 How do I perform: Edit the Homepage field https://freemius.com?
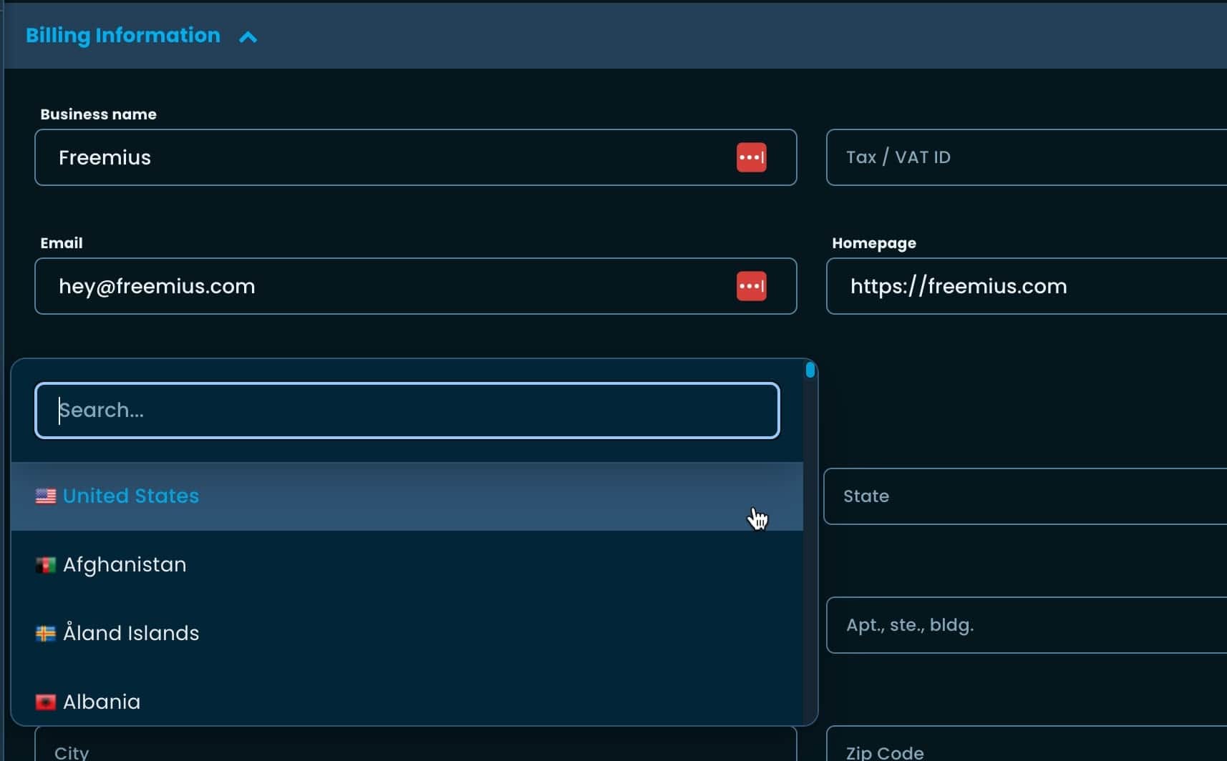pos(1027,286)
